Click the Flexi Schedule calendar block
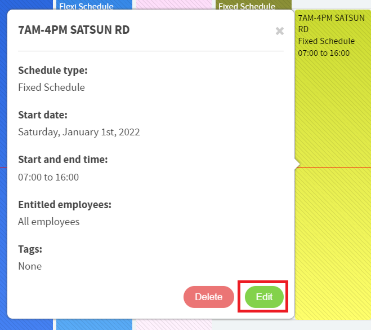 click(94, 5)
